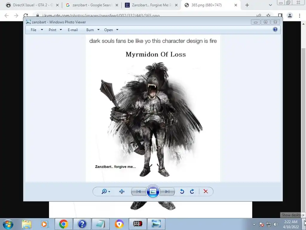Open the Chrome profile avatar
Viewport: 306px width, 230px height.
tap(290, 16)
